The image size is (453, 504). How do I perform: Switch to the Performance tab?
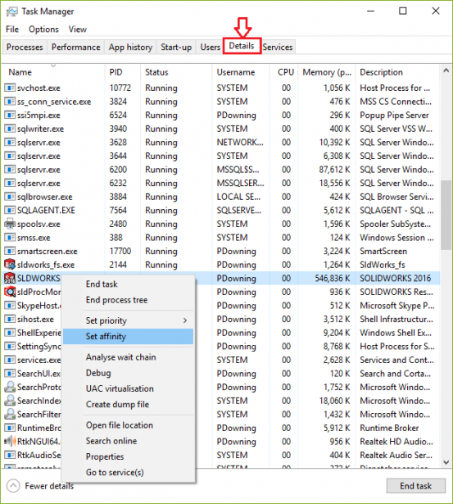(76, 48)
